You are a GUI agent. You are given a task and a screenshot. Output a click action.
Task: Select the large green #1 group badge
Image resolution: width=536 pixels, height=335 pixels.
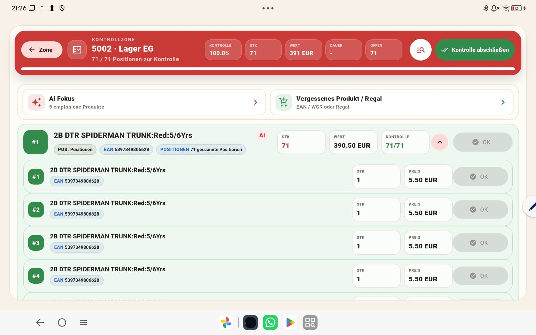[36, 142]
